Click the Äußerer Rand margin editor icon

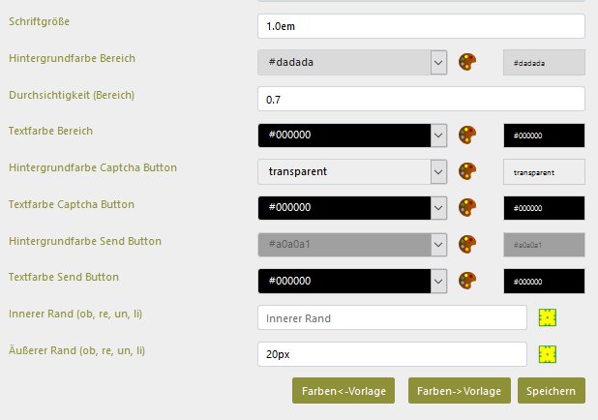[549, 354]
